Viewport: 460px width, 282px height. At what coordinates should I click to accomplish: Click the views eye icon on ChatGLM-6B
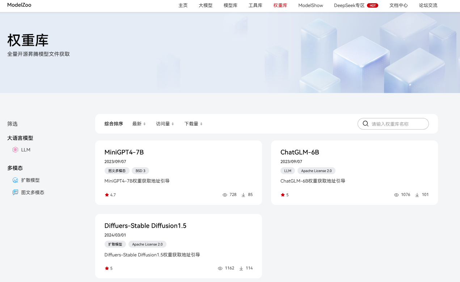click(396, 195)
